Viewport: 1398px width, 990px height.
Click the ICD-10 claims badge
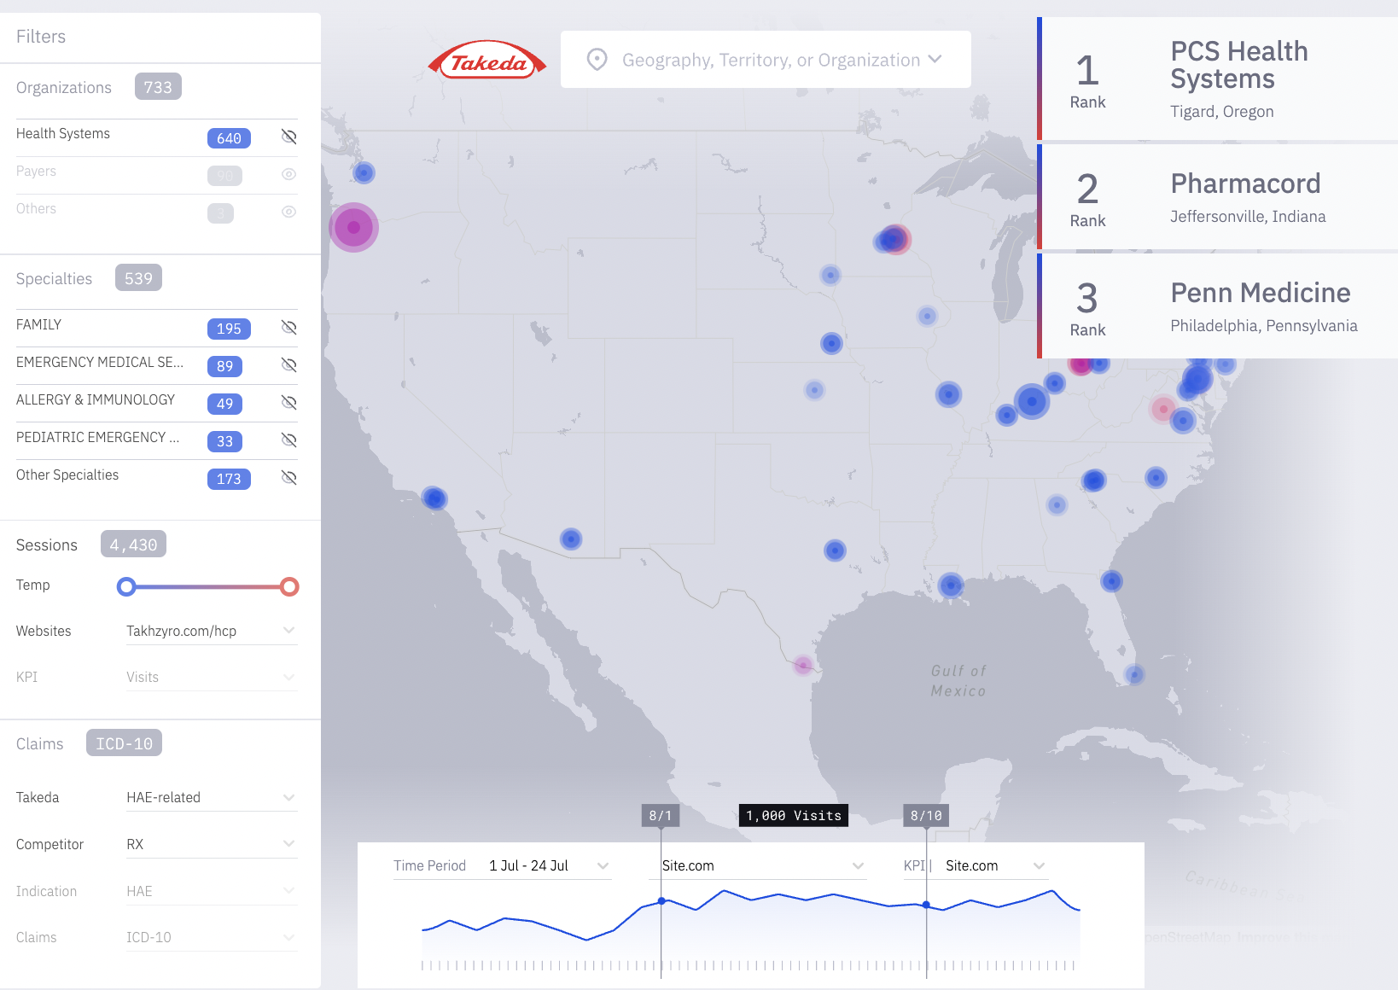click(124, 743)
